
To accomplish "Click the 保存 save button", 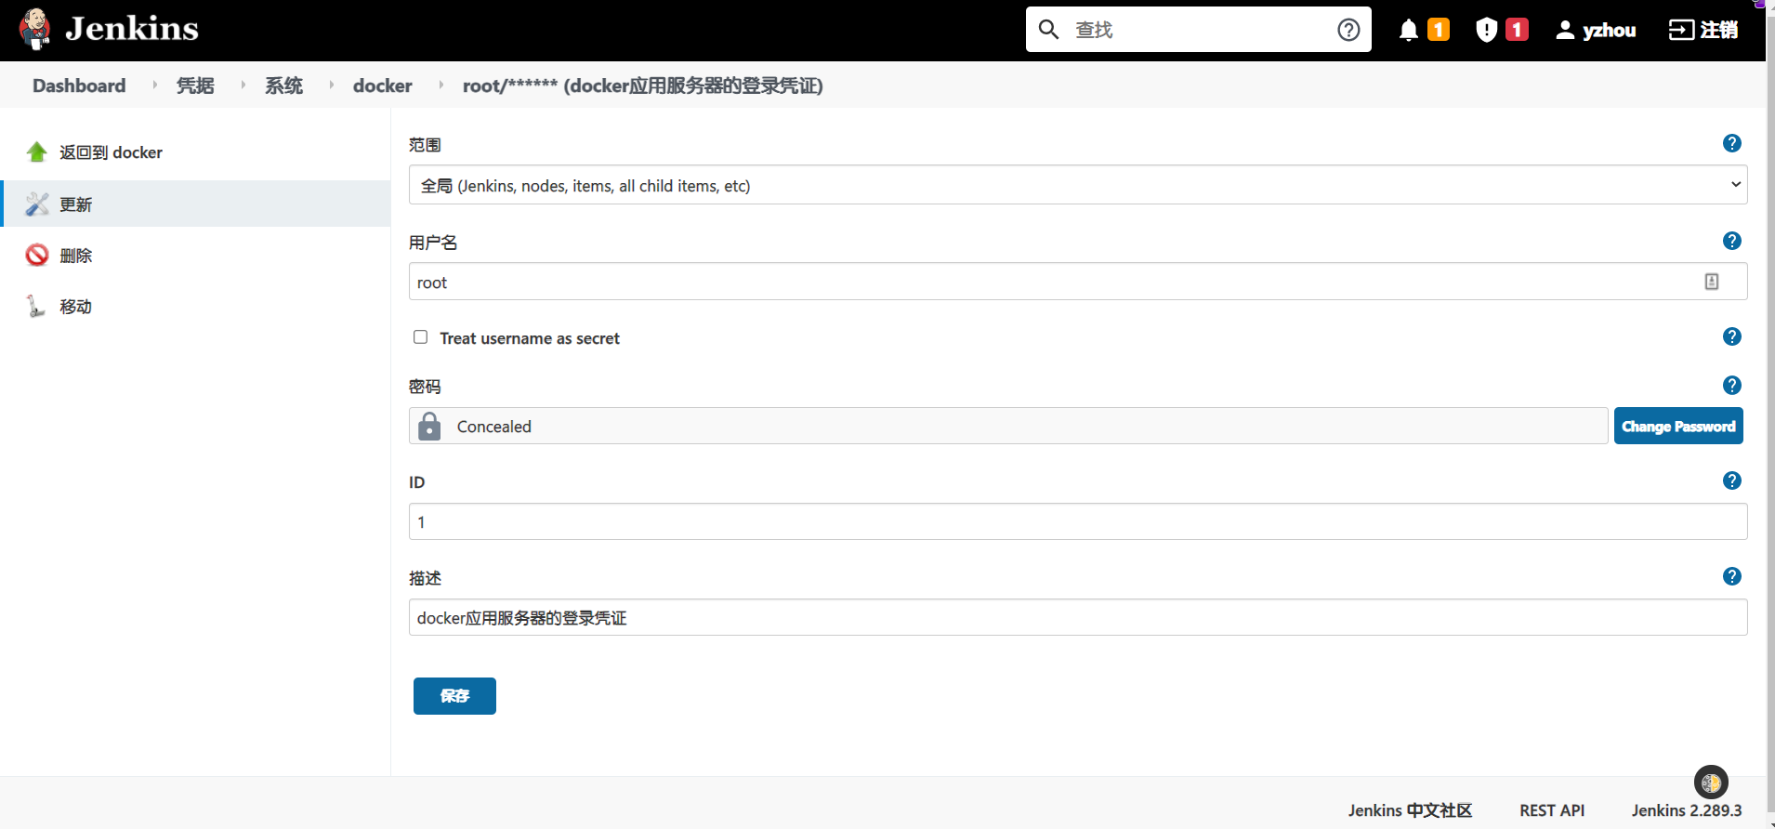I will [x=454, y=696].
